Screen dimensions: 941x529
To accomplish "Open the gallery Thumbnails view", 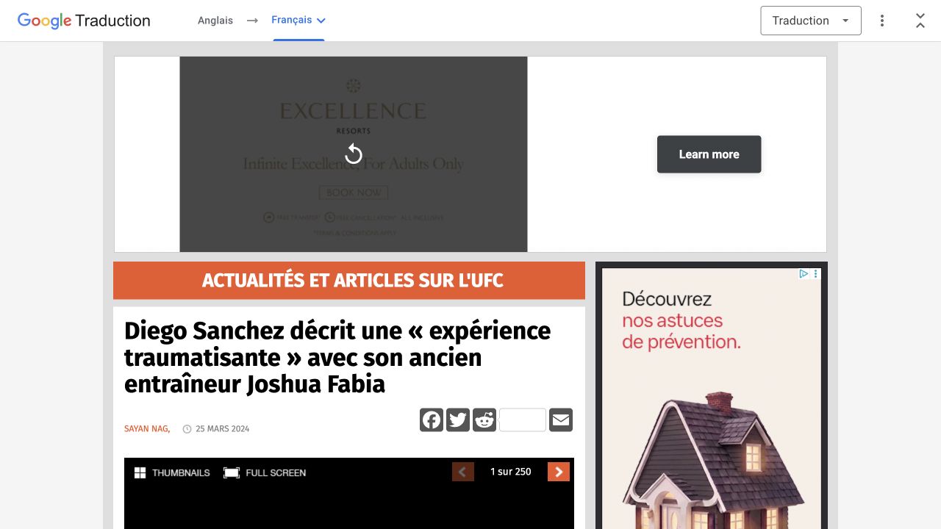I will point(172,472).
